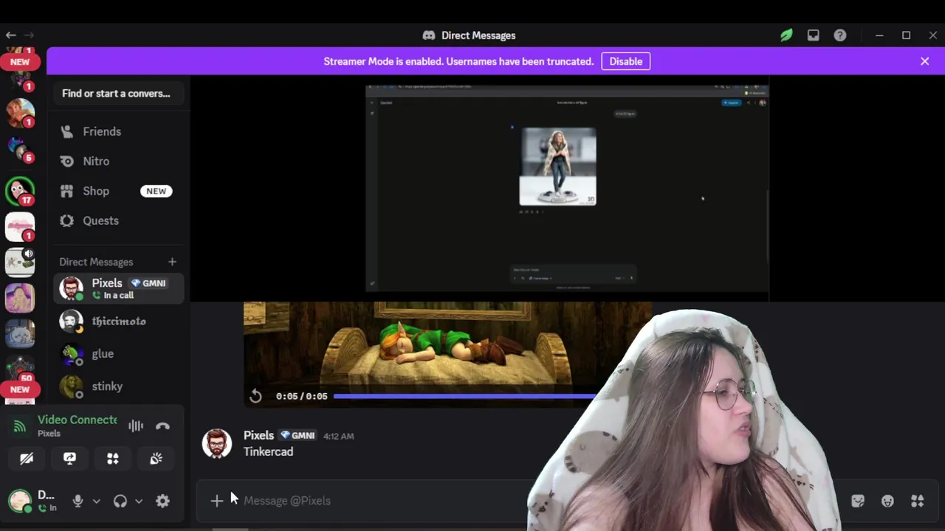Viewport: 945px width, 531px height.
Task: Click the connection signal icon
Action: pyautogui.click(x=20, y=426)
